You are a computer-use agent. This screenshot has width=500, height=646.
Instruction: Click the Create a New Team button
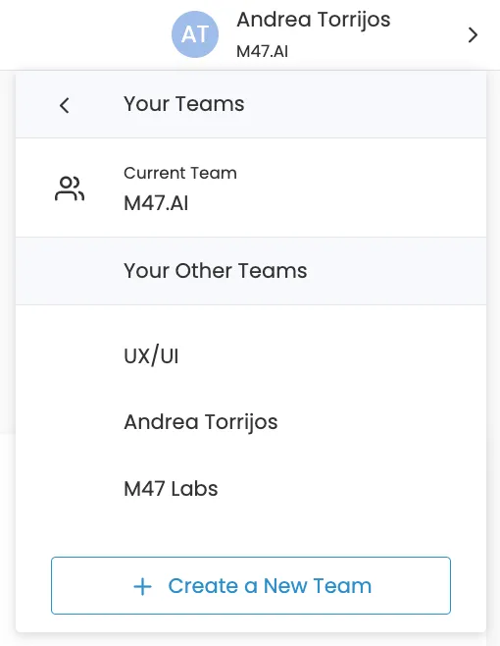pos(251,585)
